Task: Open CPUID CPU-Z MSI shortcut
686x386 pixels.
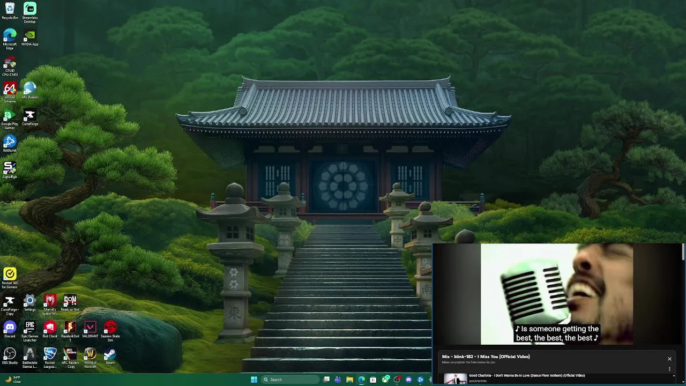Action: click(x=10, y=66)
